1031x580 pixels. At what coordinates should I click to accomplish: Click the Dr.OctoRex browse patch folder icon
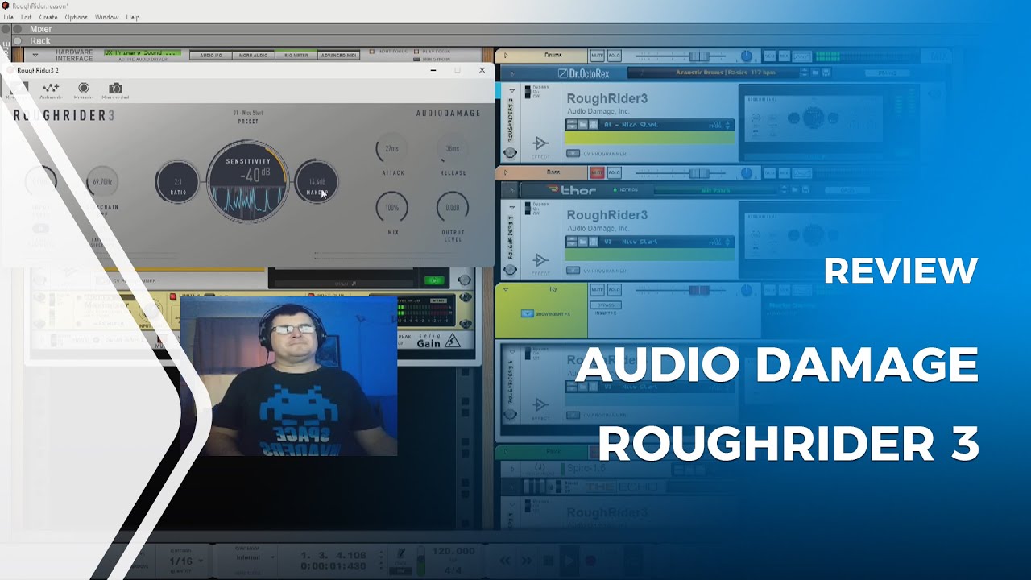coord(815,72)
